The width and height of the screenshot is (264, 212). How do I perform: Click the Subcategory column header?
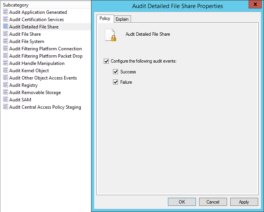(x=46, y=5)
